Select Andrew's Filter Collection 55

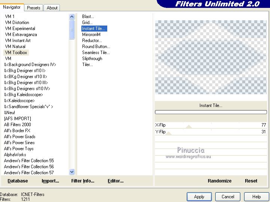[29, 161]
